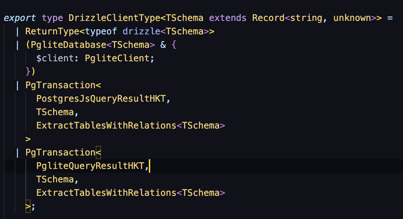Image resolution: width=403 pixels, height=219 pixels.
Task: Click the extends keyword
Action: point(228,18)
